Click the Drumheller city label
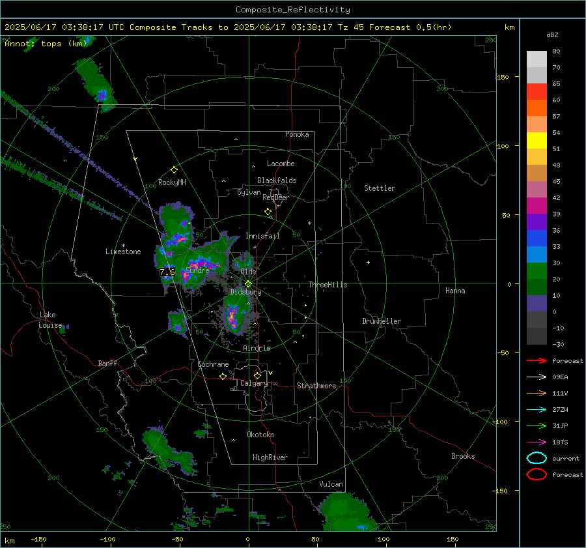Screen dimensions: 586x548 (x=382, y=321)
